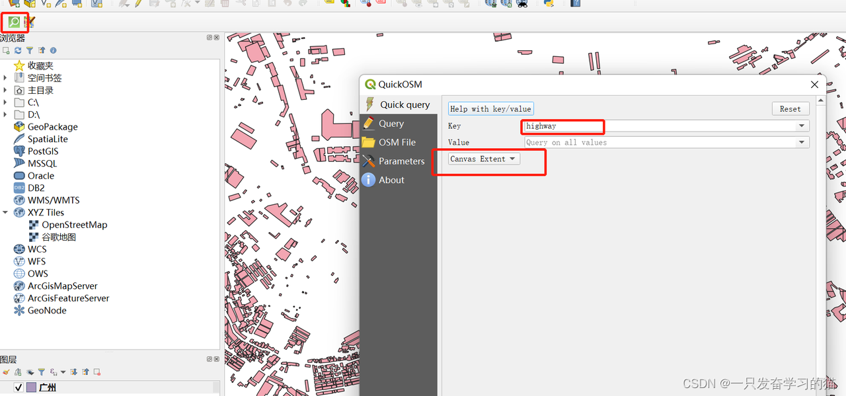Click Help with key/value button
846x396 pixels.
click(490, 109)
